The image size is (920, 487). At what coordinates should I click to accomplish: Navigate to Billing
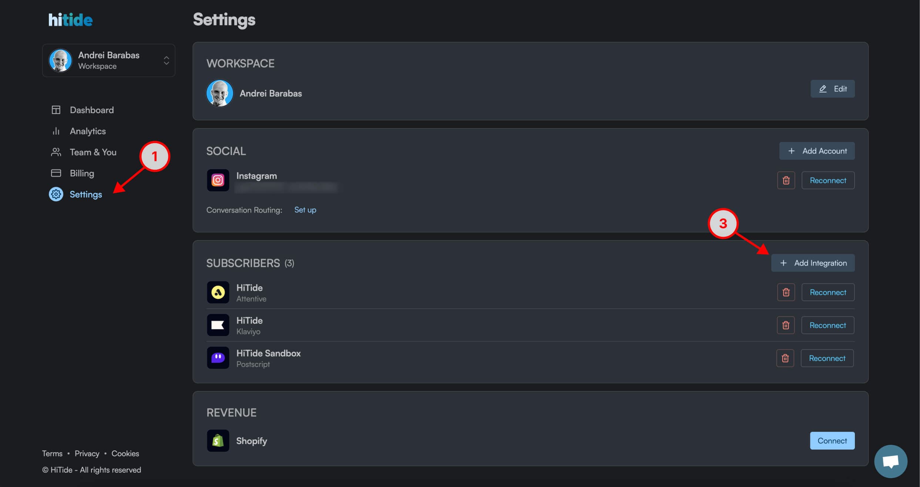(82, 173)
